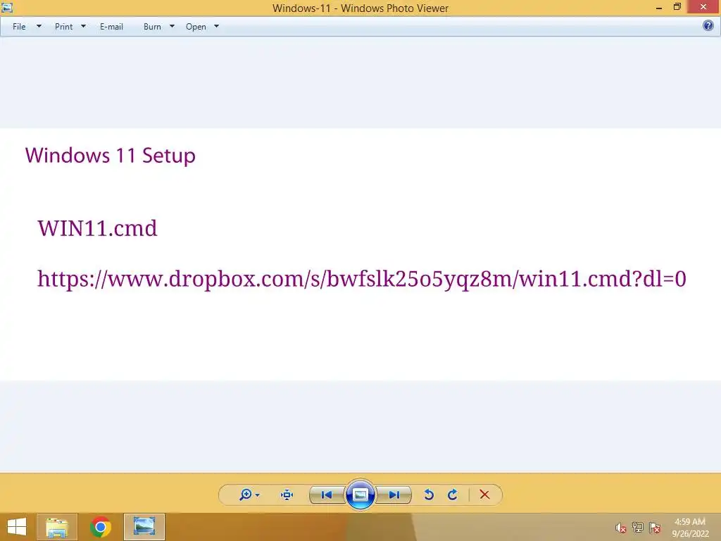The width and height of the screenshot is (721, 541).
Task: Rotate image counterclockwise
Action: (429, 495)
